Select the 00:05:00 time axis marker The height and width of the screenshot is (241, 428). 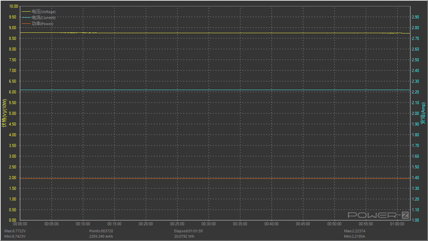click(51, 224)
